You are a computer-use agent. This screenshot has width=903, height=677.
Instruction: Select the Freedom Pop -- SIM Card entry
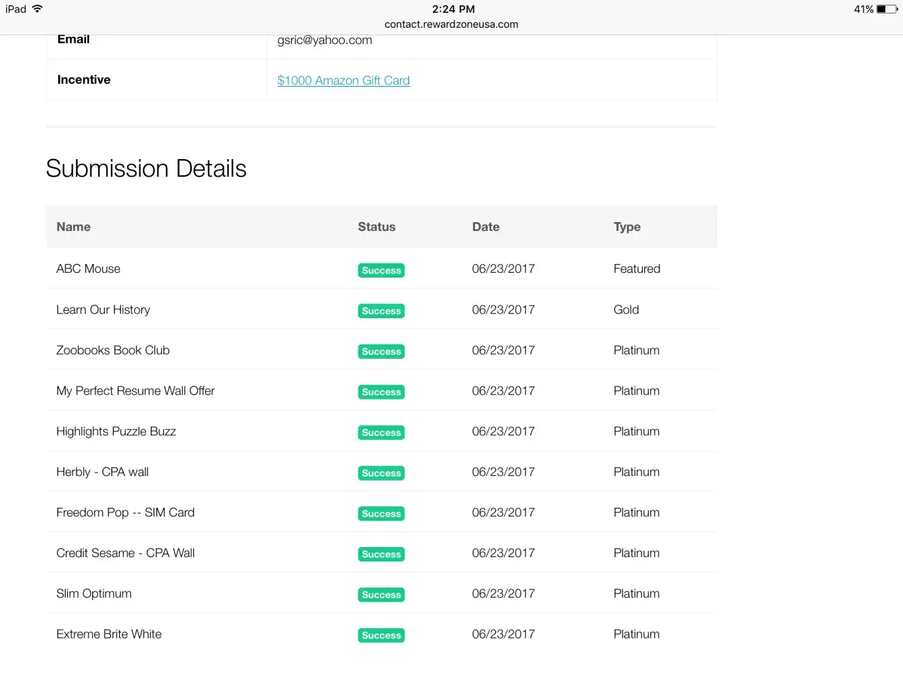(x=125, y=512)
